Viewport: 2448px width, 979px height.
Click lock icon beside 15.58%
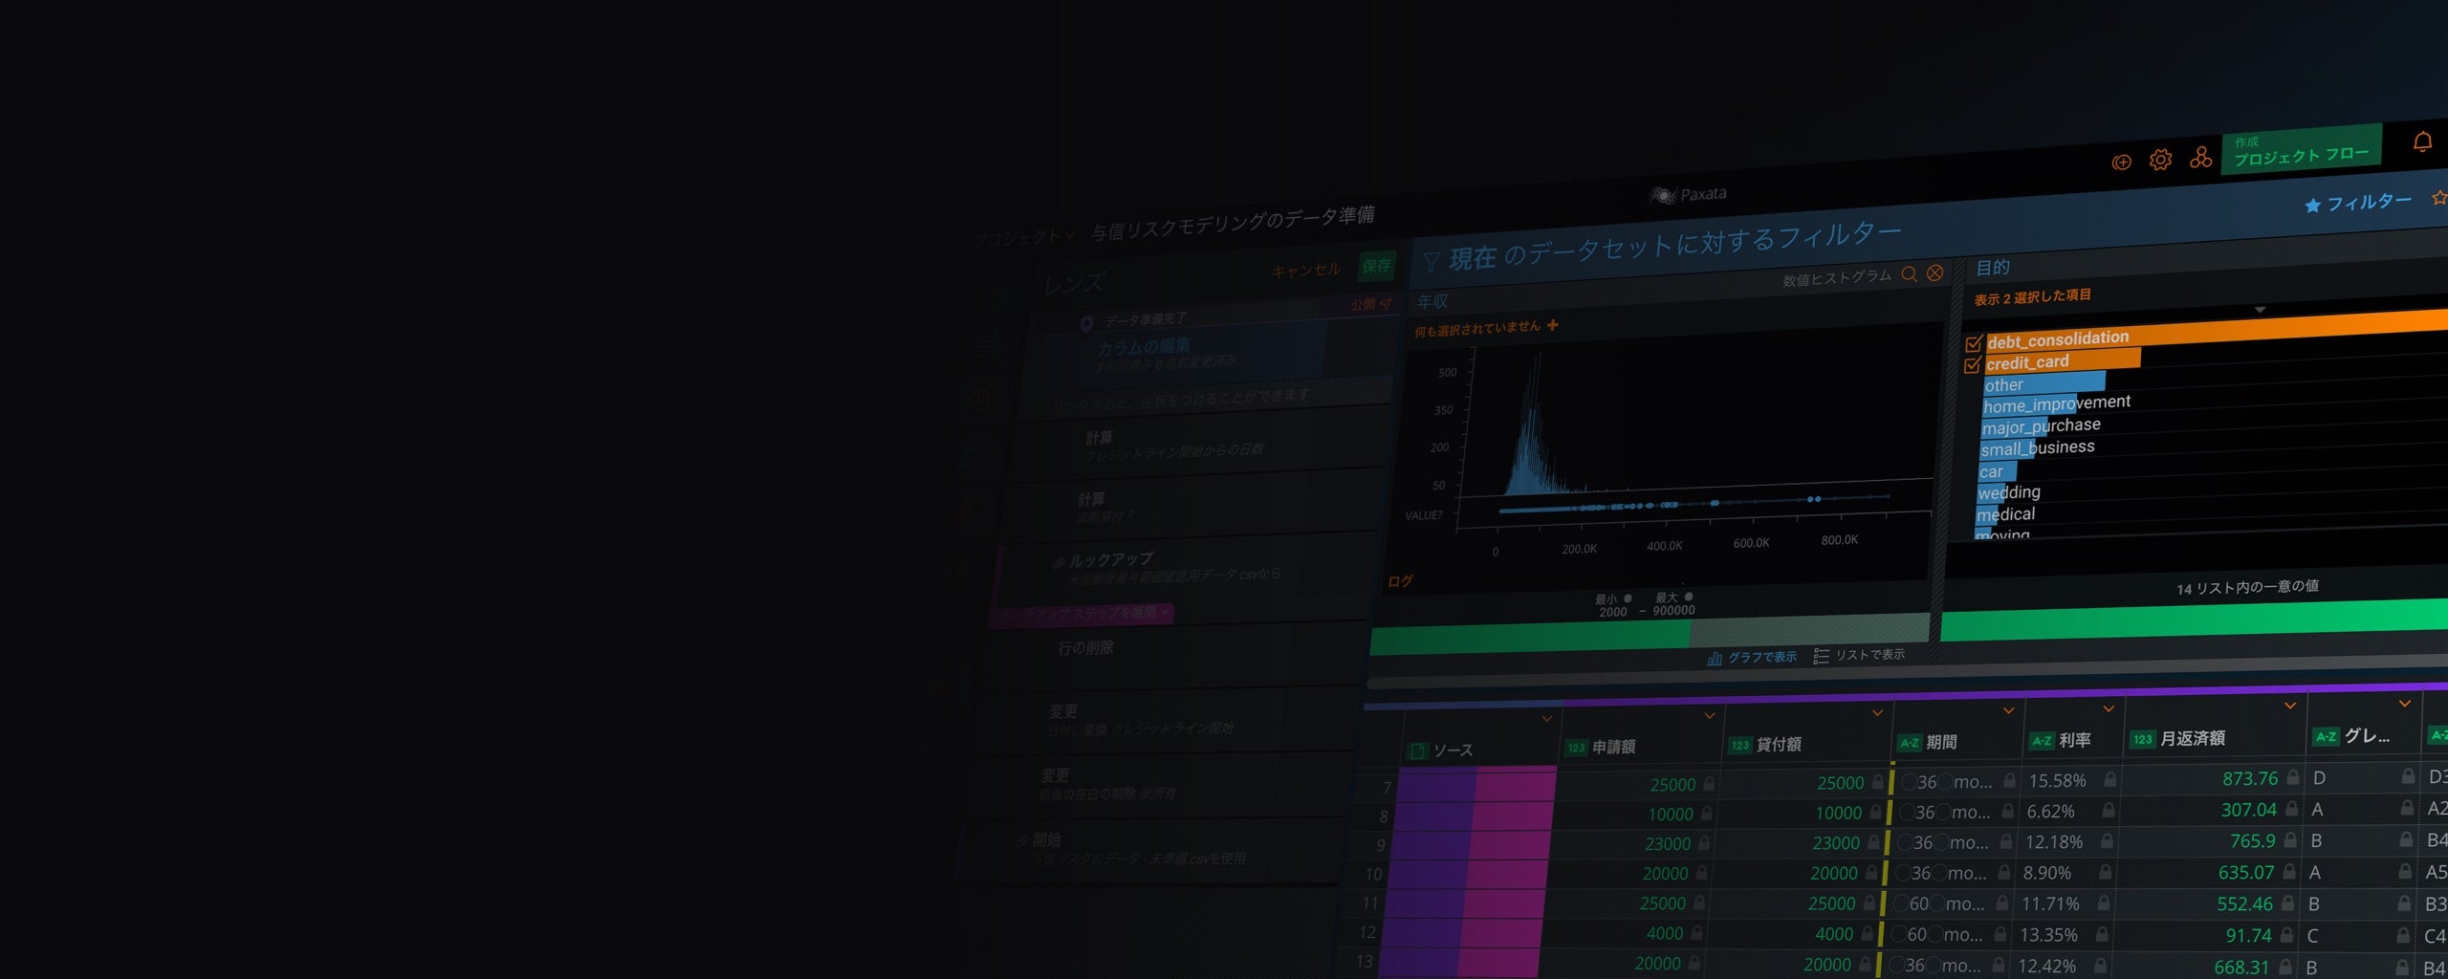coord(2110,780)
